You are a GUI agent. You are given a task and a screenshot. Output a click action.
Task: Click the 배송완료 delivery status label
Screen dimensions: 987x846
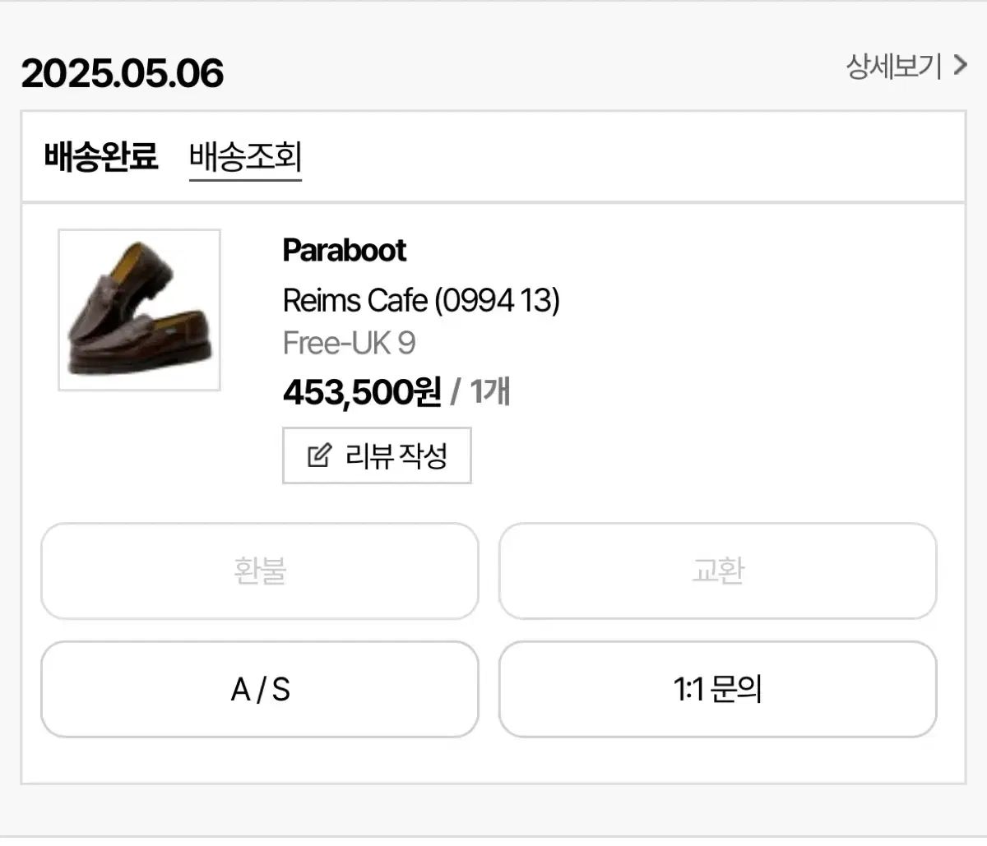pyautogui.click(x=100, y=156)
